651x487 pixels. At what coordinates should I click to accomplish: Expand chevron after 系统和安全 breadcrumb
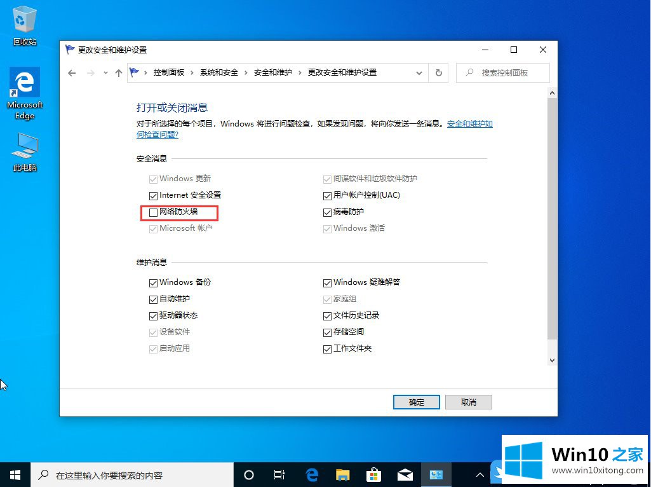pos(246,72)
